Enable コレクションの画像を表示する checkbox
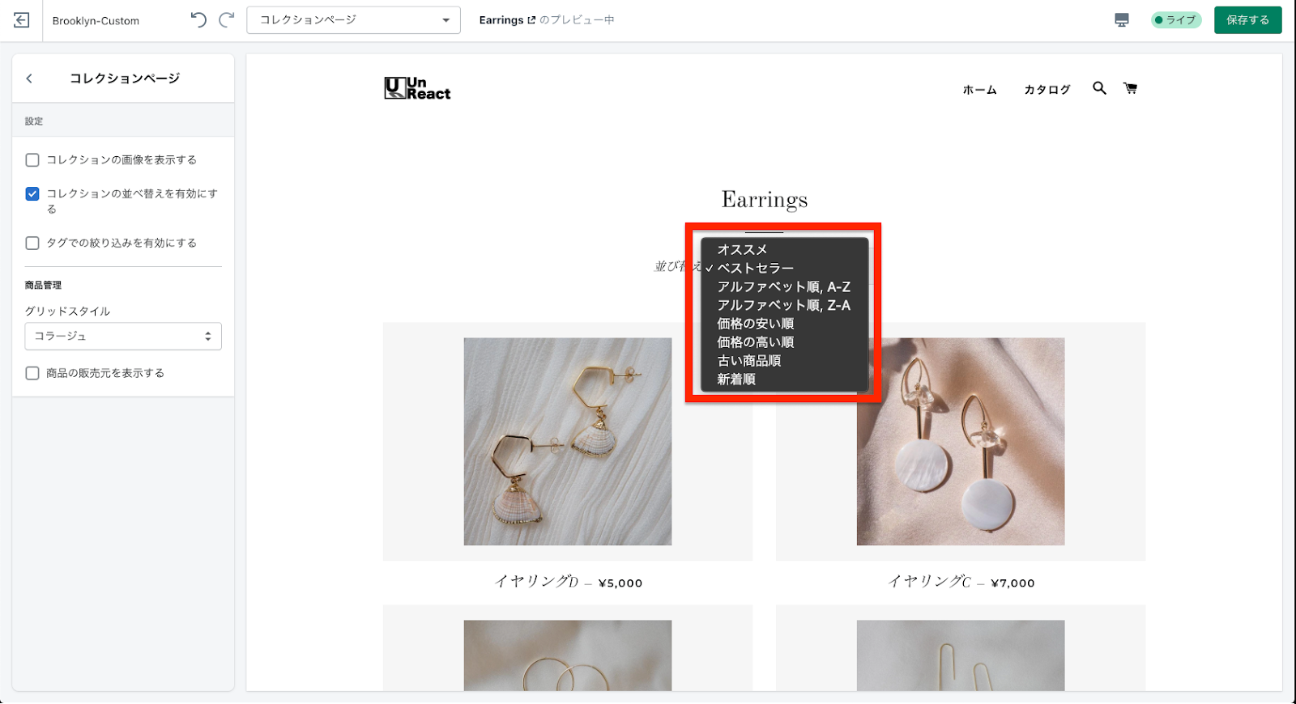The height and width of the screenshot is (704, 1296). 32,160
